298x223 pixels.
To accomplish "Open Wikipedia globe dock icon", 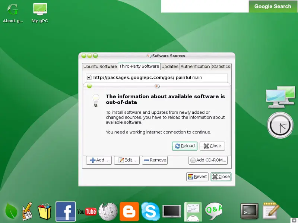I will coord(108,211).
